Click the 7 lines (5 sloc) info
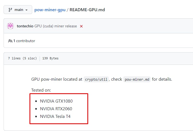Screen dimensions: 193x131 coord(22,58)
